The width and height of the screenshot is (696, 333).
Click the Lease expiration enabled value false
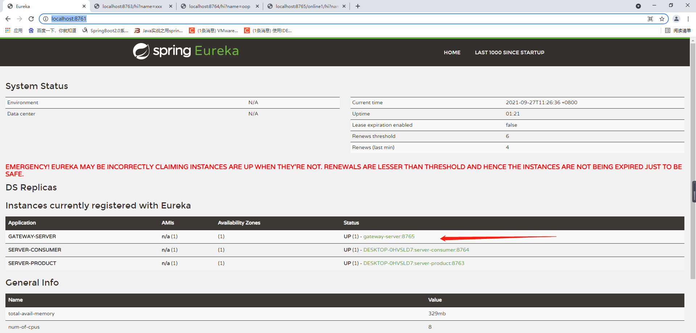click(511, 125)
